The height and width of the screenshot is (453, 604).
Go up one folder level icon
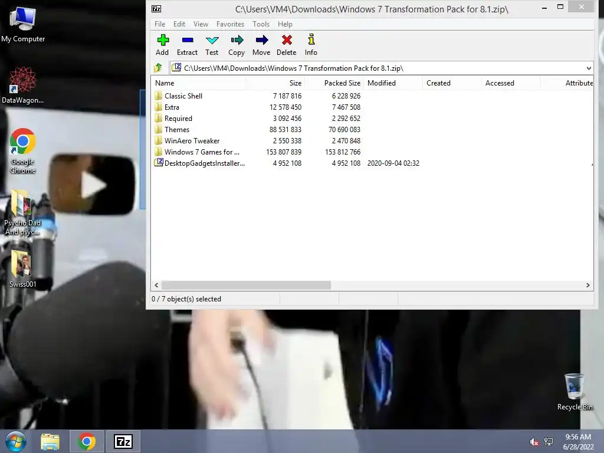[158, 68]
